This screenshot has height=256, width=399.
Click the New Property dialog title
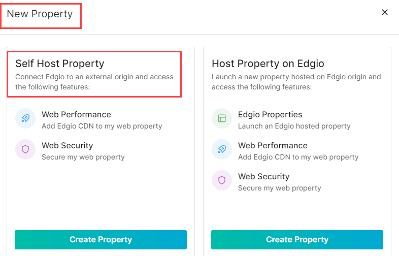(x=40, y=14)
